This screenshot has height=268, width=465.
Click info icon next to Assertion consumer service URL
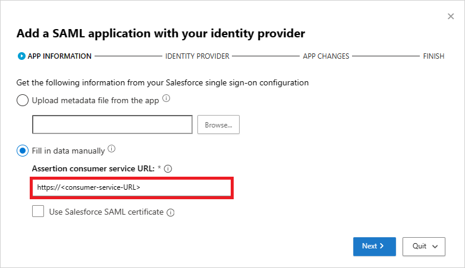(168, 169)
